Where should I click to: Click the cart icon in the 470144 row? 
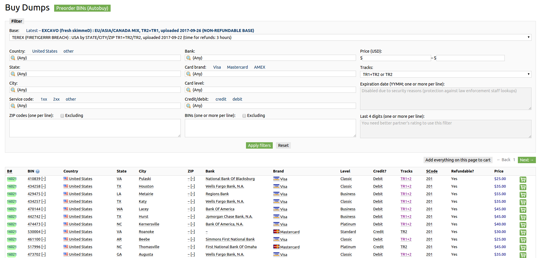point(523,210)
